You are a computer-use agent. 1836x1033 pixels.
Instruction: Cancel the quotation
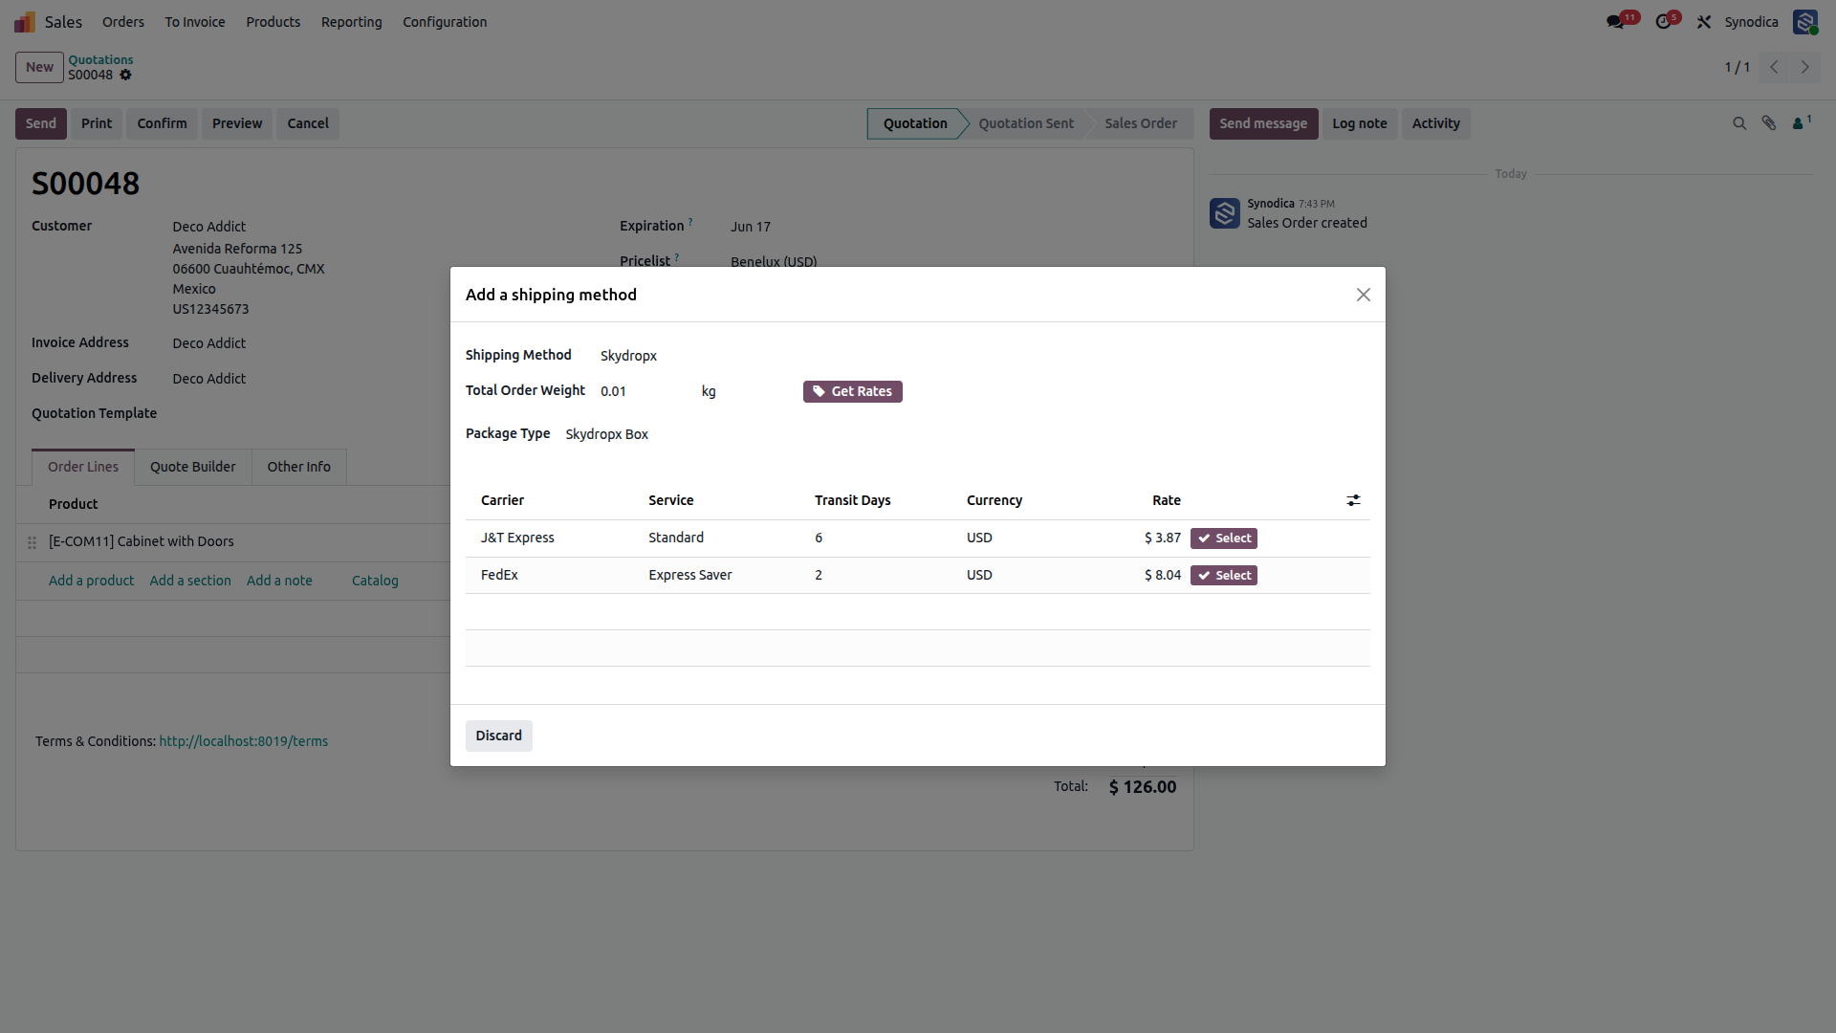308,123
